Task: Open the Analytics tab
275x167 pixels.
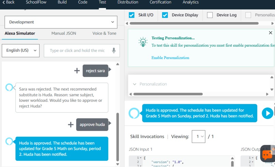Action: coord(190,2)
